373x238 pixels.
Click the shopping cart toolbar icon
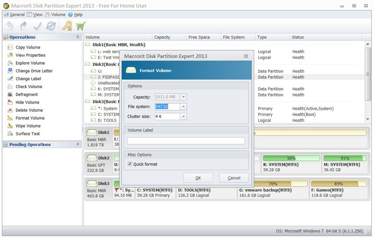pyautogui.click(x=80, y=26)
